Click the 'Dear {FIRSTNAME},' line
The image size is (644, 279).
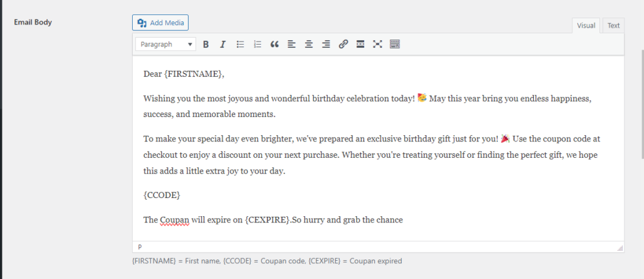click(184, 74)
